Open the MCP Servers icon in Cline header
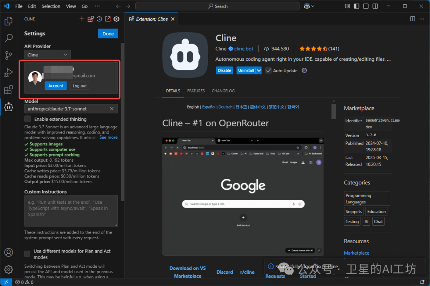 pos(90,19)
